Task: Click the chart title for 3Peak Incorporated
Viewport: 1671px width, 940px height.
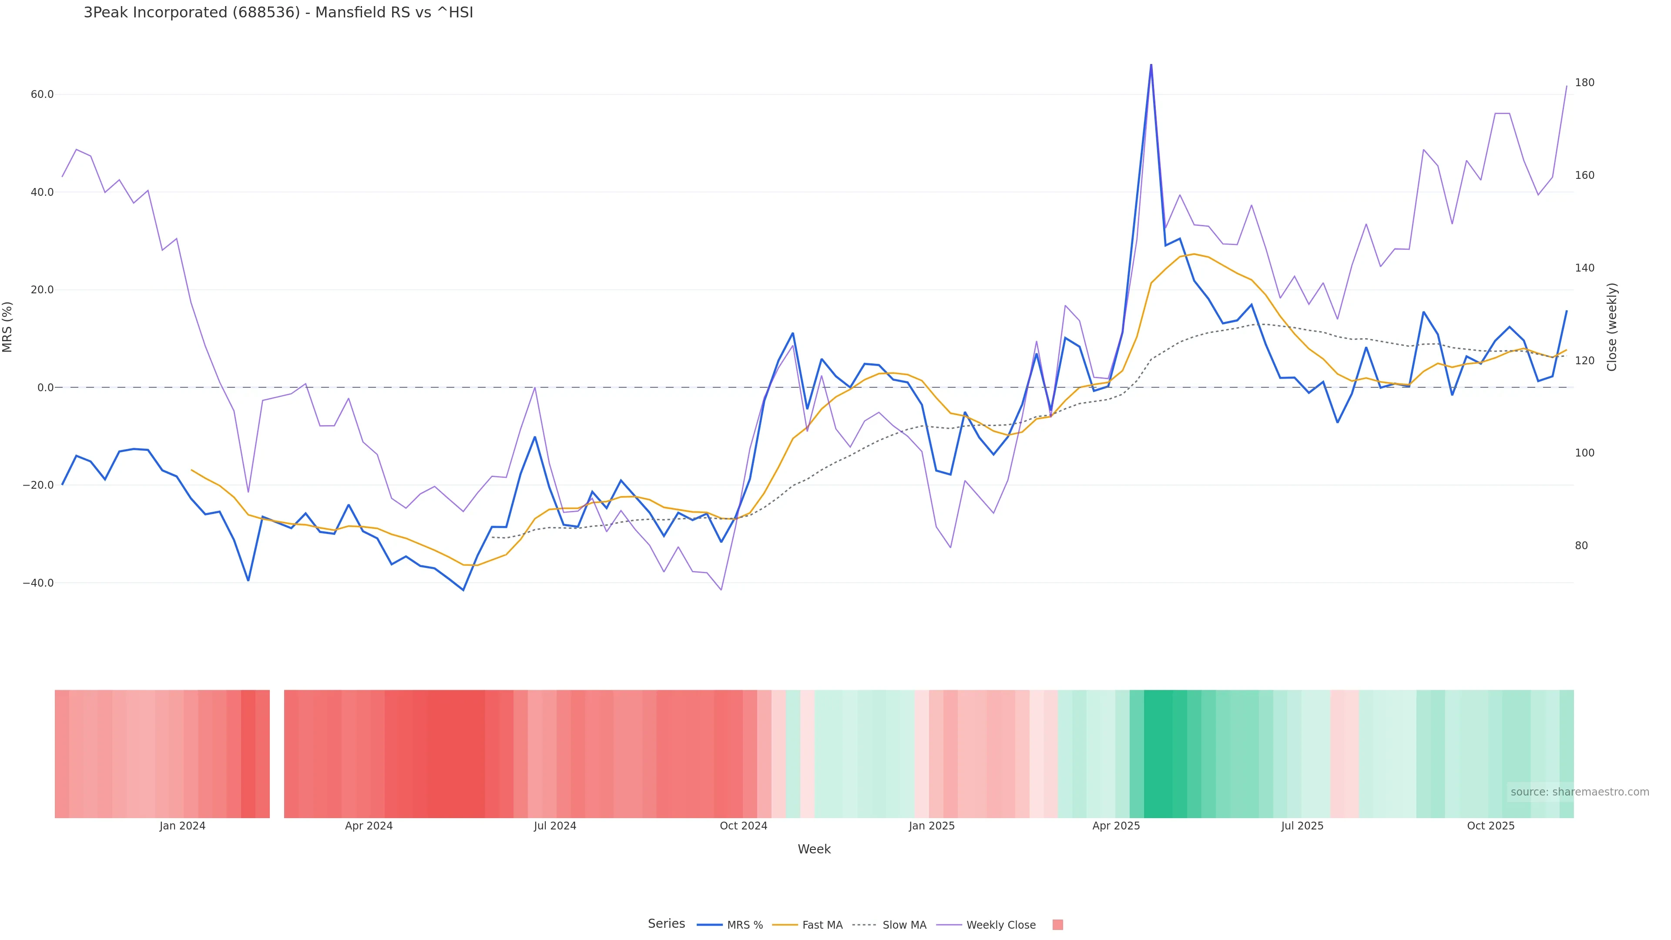Action: [x=278, y=12]
